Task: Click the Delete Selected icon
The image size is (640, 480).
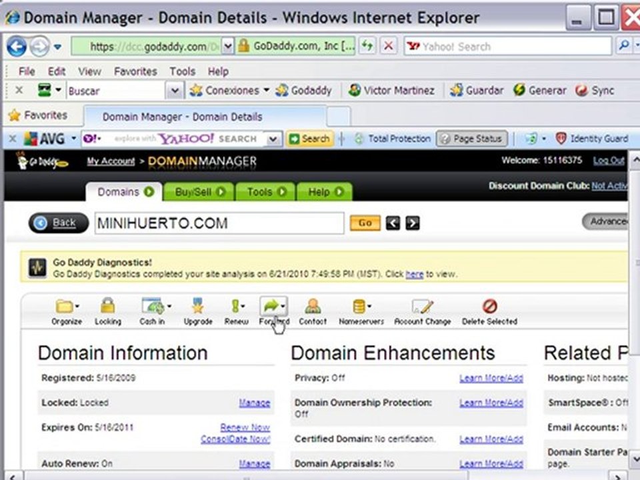Action: pos(489,306)
